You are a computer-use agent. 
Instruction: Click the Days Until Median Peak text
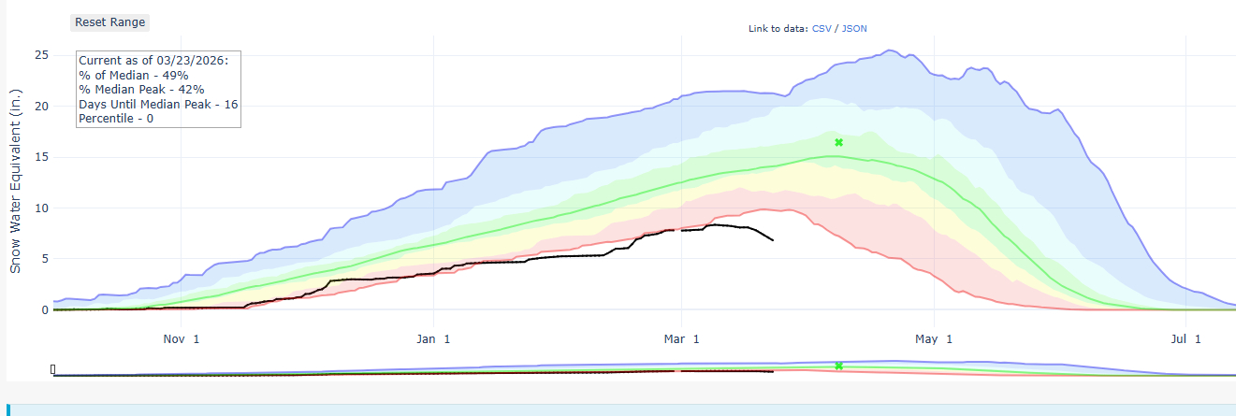157,104
